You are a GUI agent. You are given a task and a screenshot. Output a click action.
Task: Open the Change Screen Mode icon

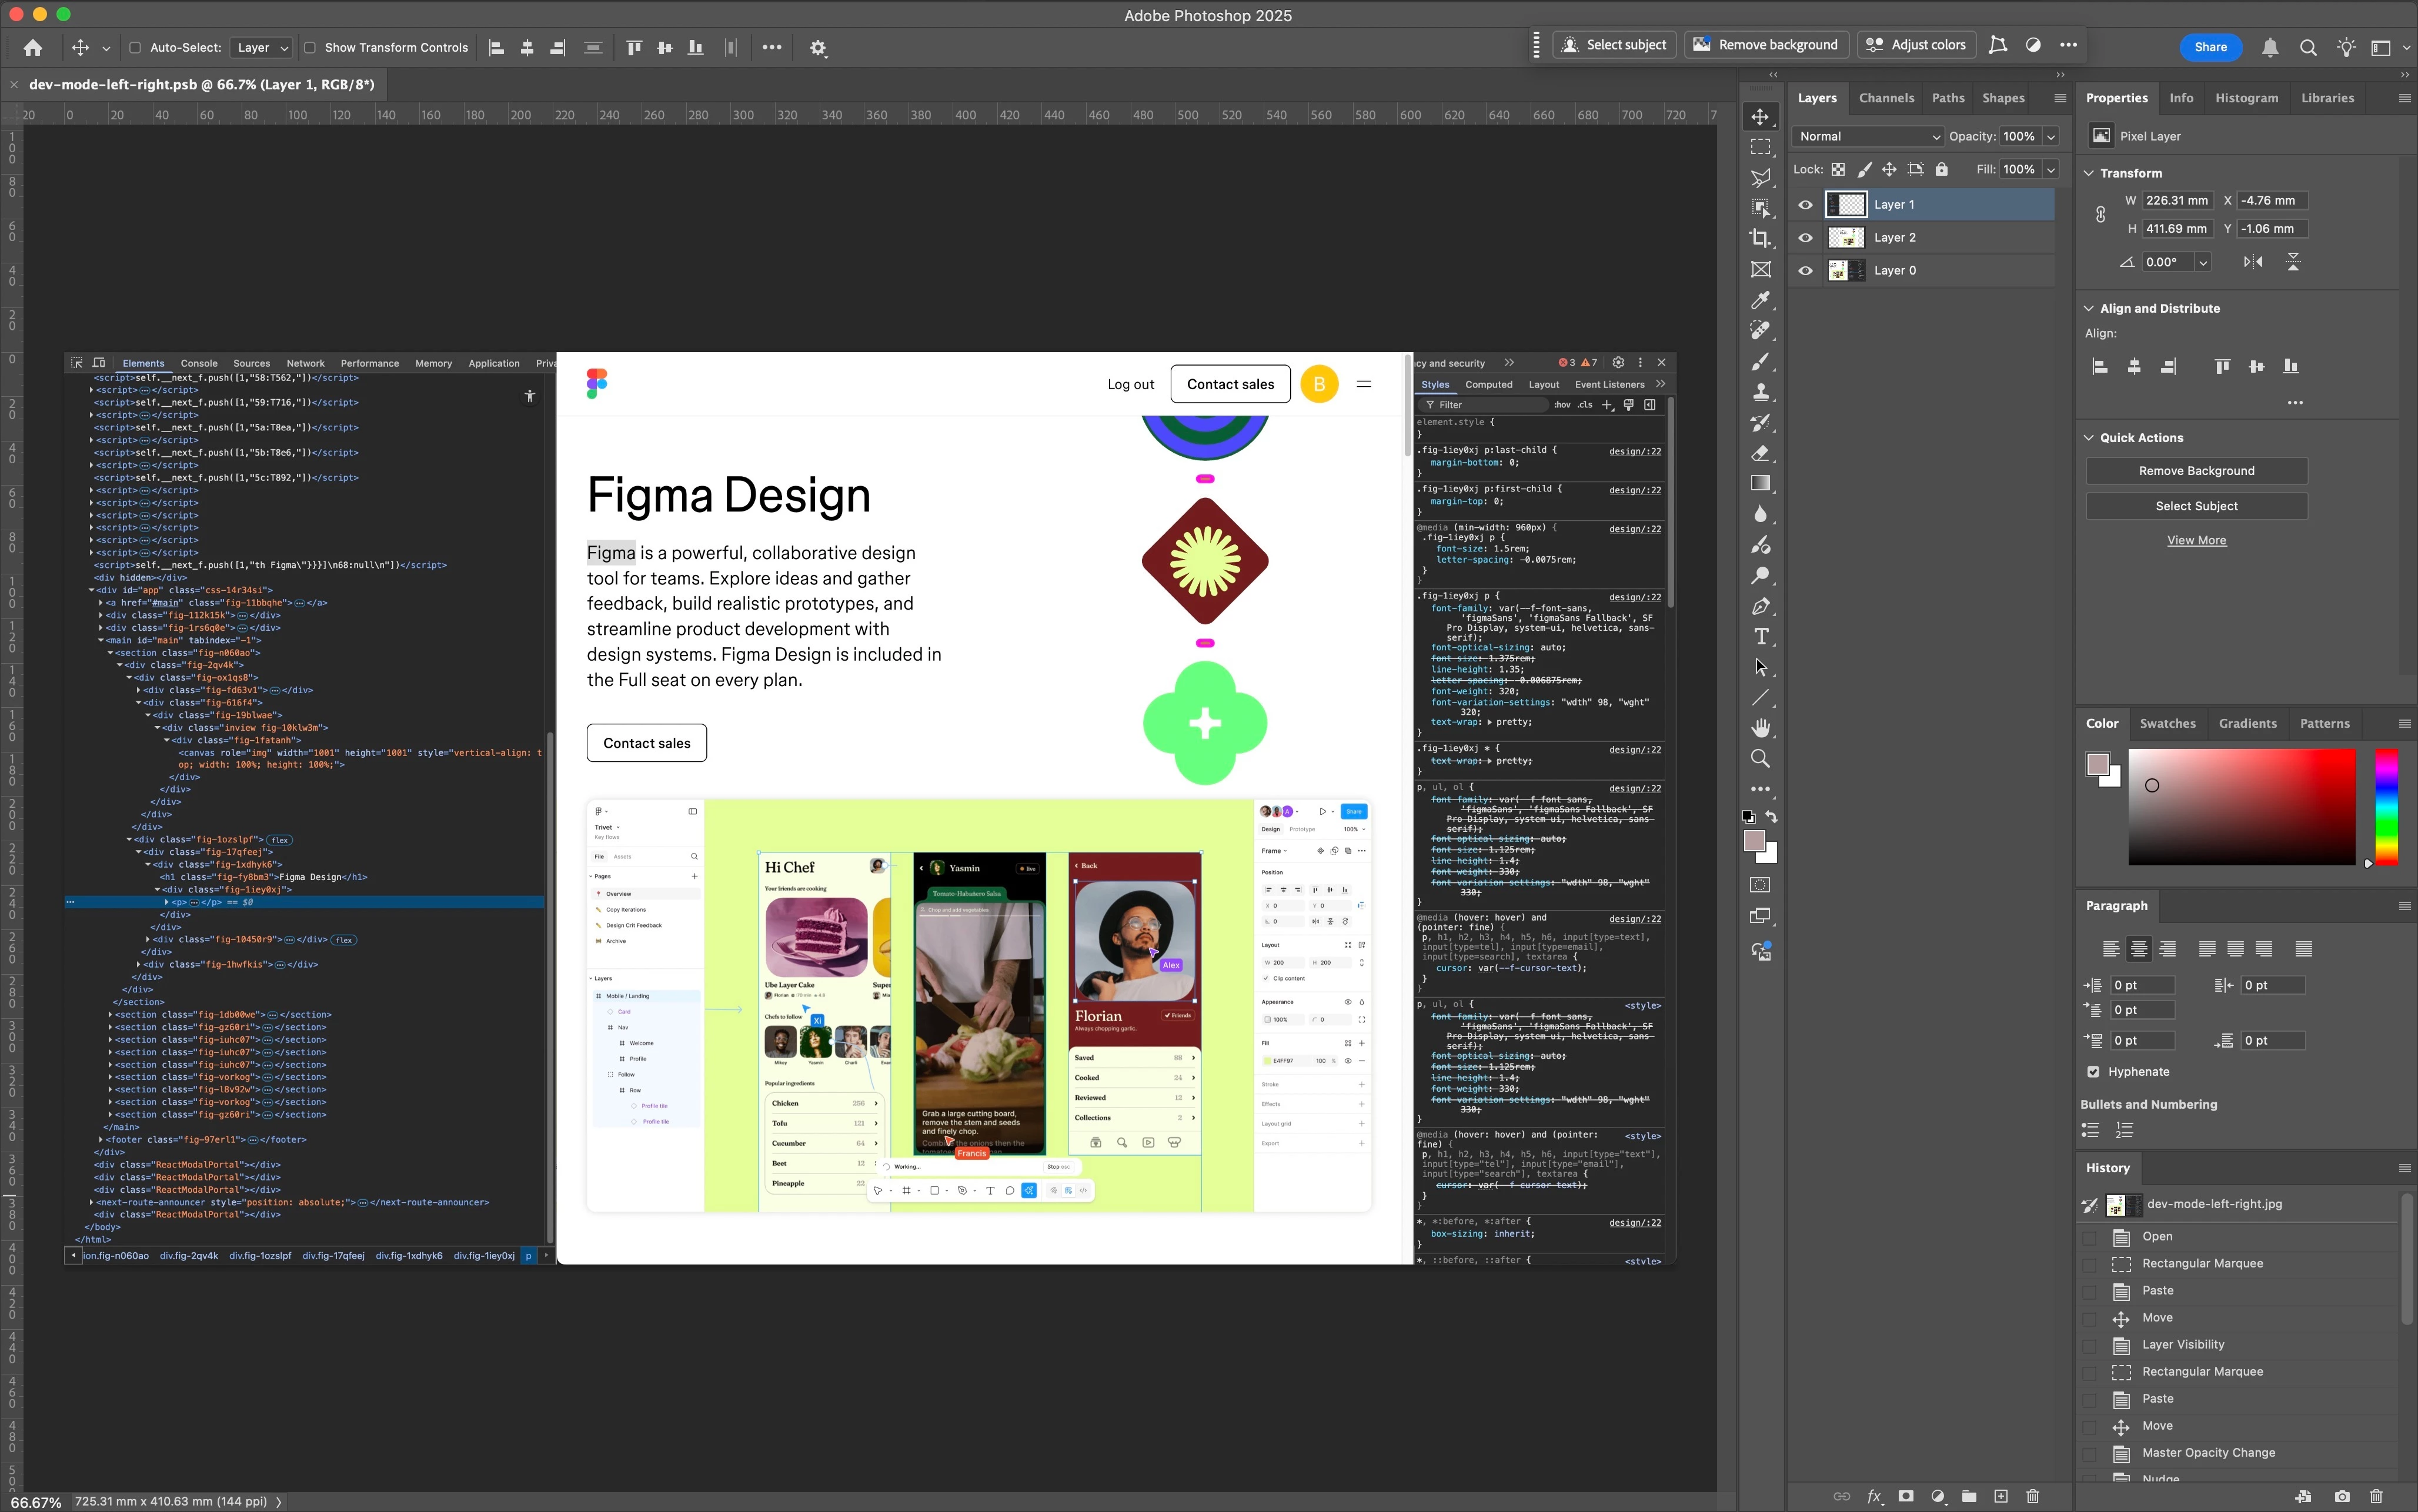(1760, 916)
